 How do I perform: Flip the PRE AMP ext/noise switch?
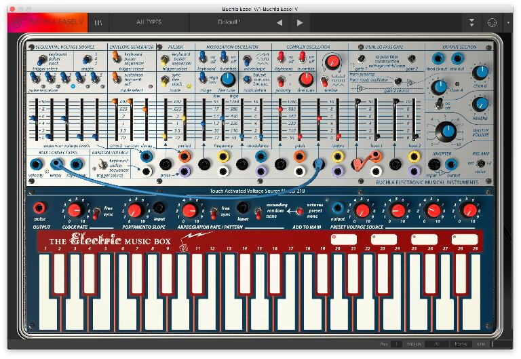(x=480, y=163)
